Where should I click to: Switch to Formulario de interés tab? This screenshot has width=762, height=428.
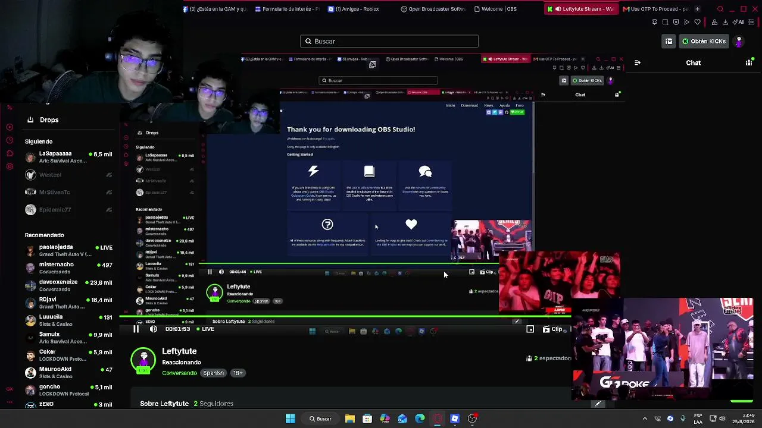(287, 9)
